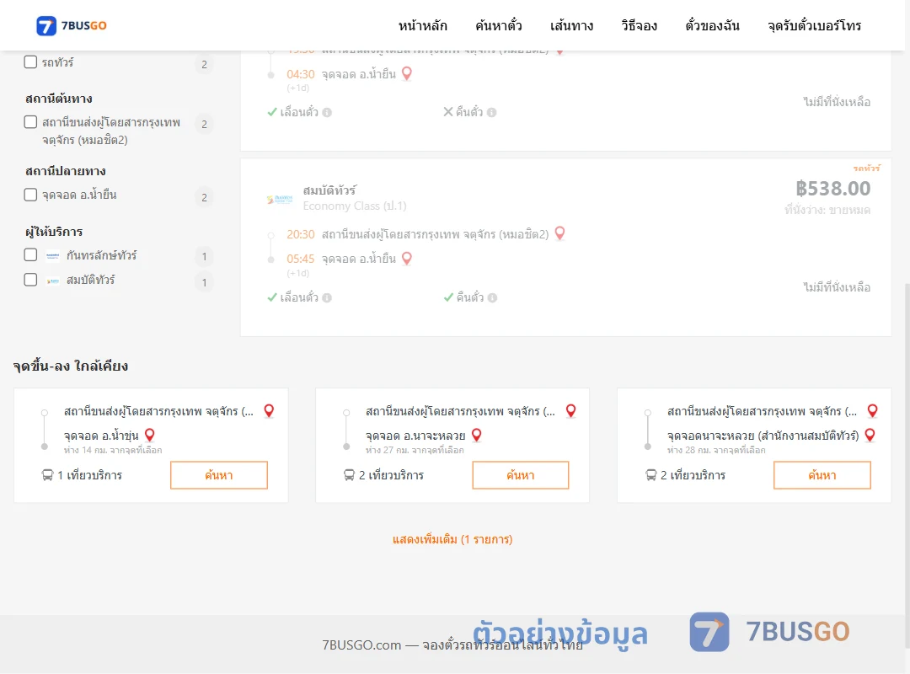Click ค้นหา button for อ.นาจะหลวย route
910x674 pixels.
tap(521, 475)
